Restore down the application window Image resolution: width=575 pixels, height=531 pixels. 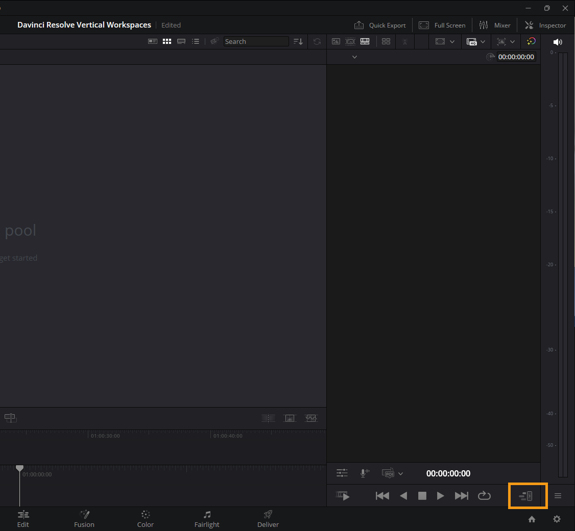pyautogui.click(x=547, y=8)
